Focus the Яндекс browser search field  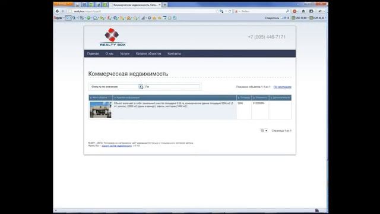click(262, 11)
